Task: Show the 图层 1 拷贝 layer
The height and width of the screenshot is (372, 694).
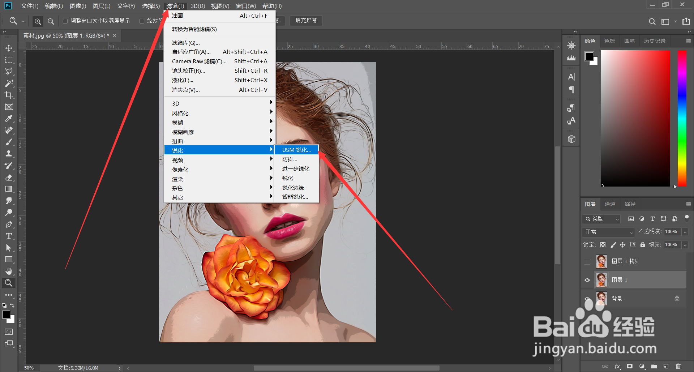Action: pos(587,261)
